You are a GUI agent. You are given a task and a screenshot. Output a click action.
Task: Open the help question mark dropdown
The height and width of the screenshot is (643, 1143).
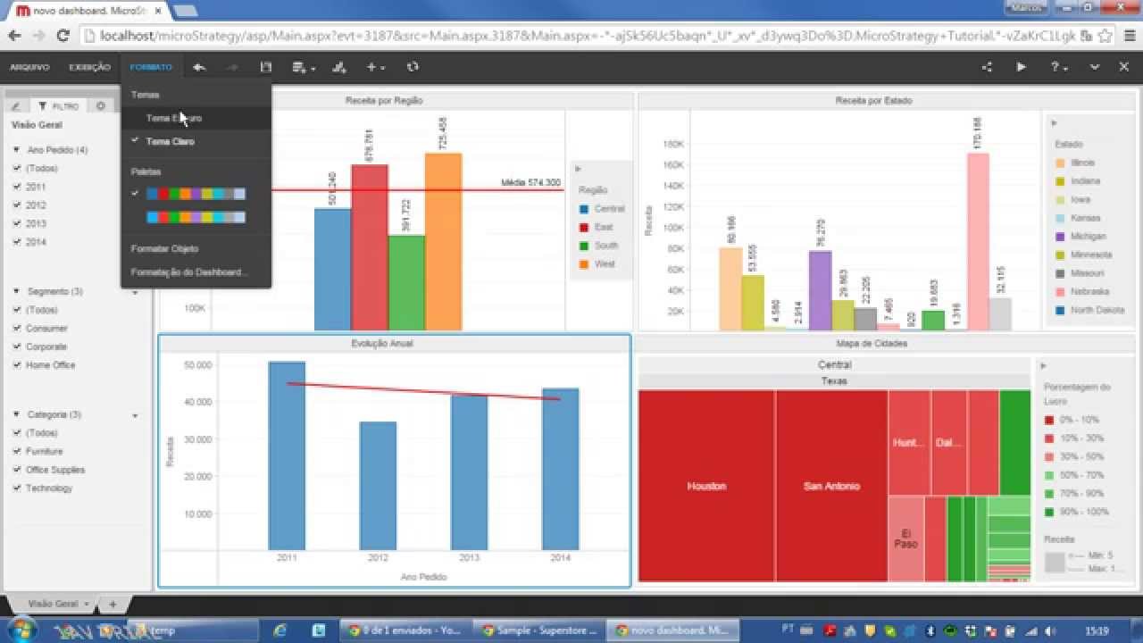(x=1059, y=67)
